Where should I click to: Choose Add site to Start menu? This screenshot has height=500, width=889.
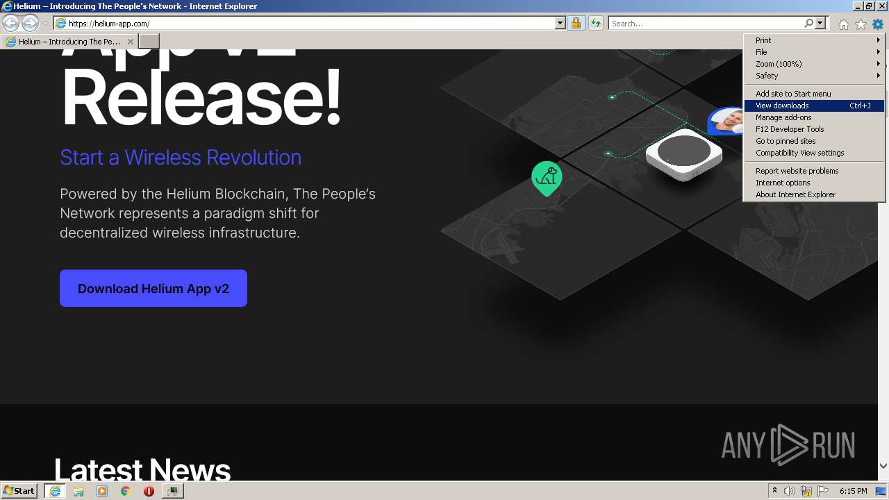(x=814, y=94)
